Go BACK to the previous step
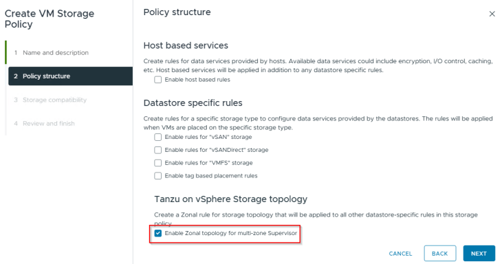 pos(440,254)
